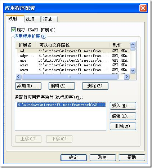The image size is (152, 168).
Task: Click the 可执行文件路径 column header
Action: click(x=73, y=45)
